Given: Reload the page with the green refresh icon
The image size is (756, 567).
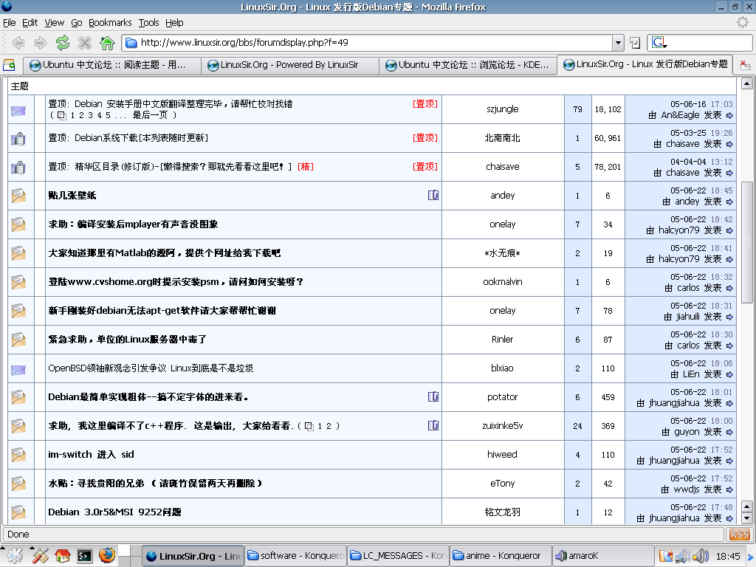Looking at the screenshot, I should point(63,43).
